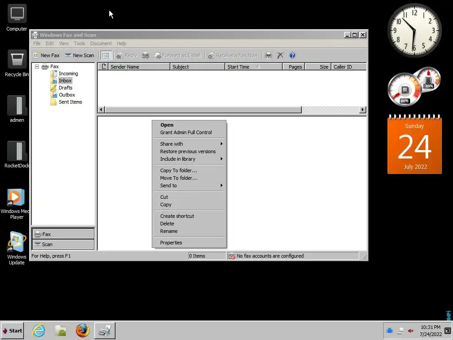The width and height of the screenshot is (453, 340).
Task: Click the left arrow of horizontal scrollbar
Action: pos(101,110)
